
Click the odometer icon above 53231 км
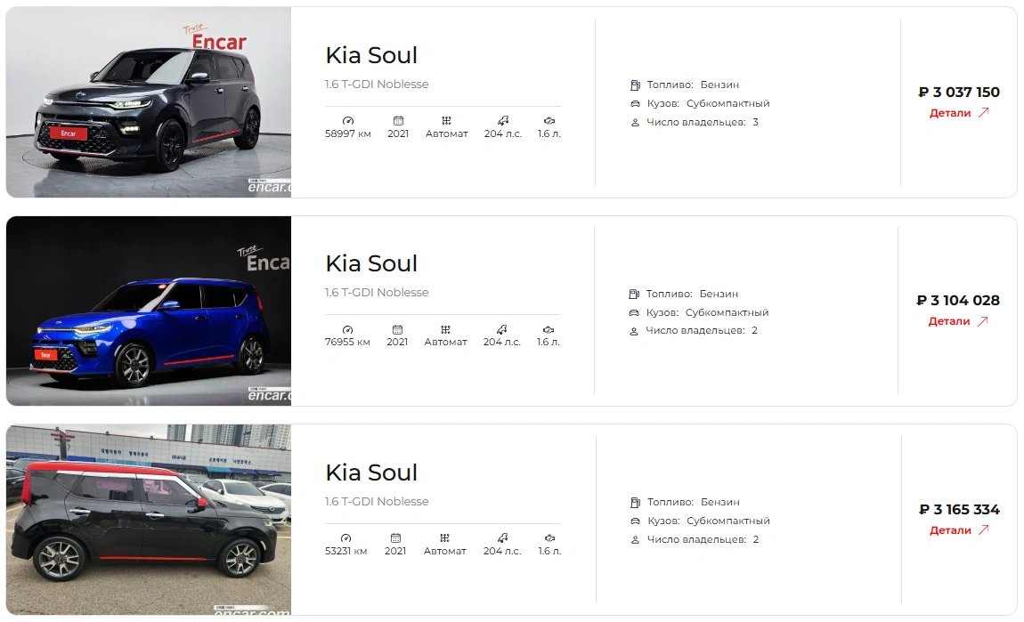tap(346, 537)
